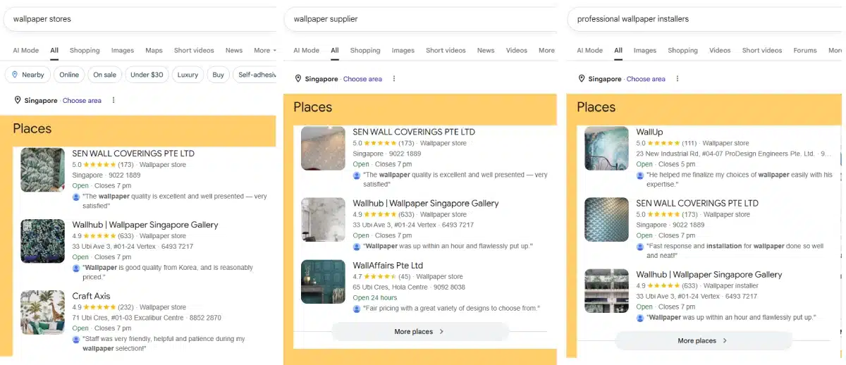846x365 pixels.
Task: Switch to the Forums tab
Action: (x=805, y=51)
